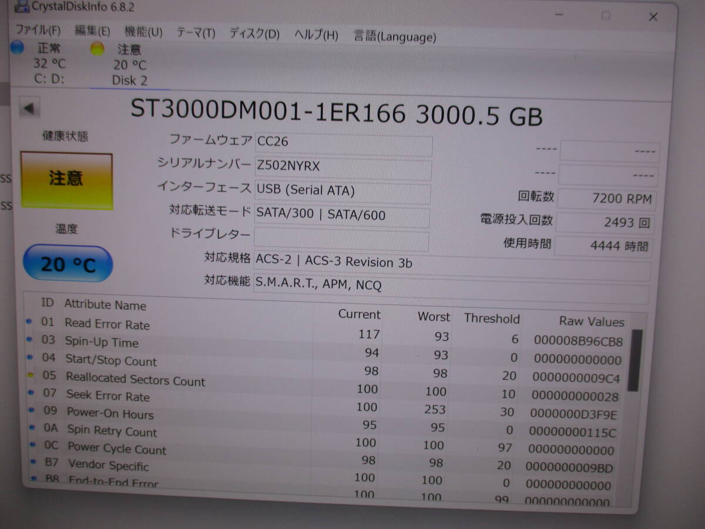Viewport: 705px width, 529px height.
Task: Open the 編集(E) menu
Action: coord(92,31)
